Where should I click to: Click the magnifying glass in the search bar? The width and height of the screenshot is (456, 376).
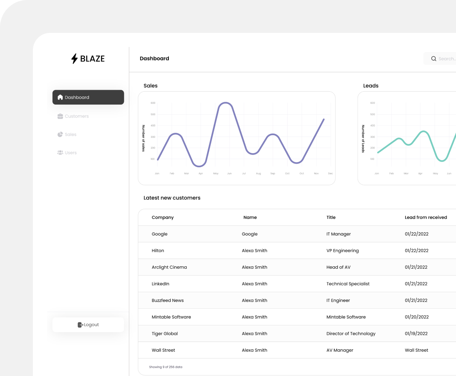(x=434, y=58)
